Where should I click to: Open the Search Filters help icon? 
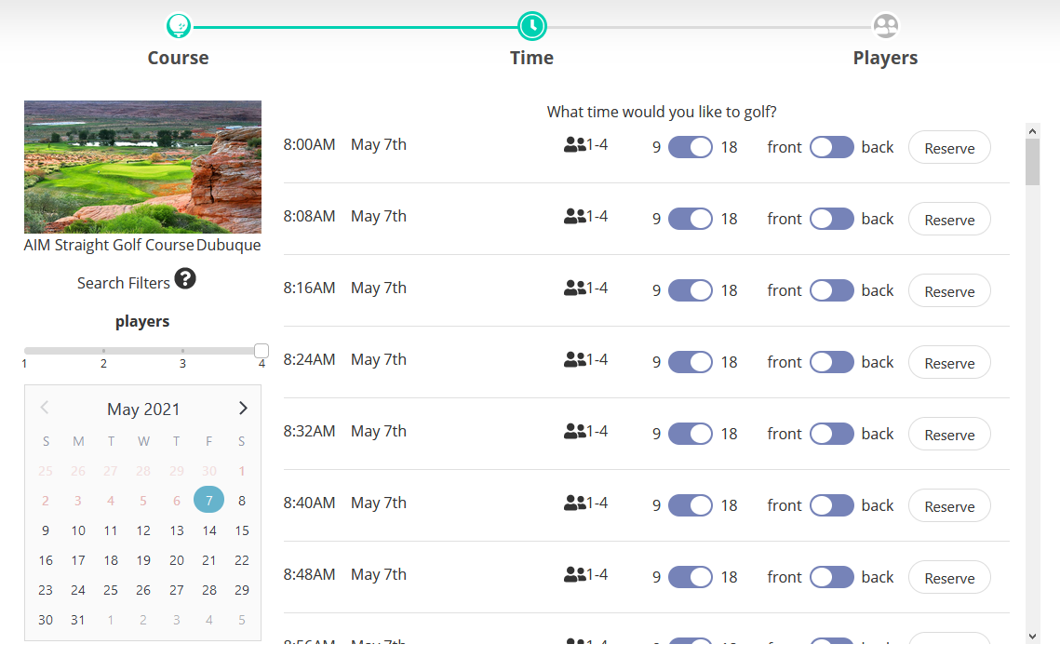(x=185, y=278)
